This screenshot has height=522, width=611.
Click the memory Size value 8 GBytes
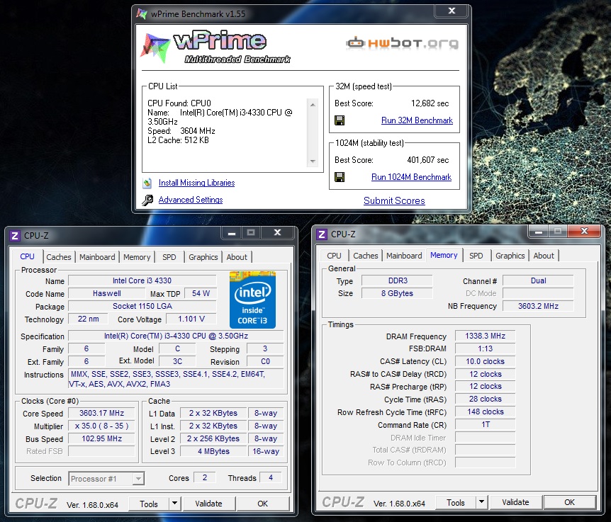tap(397, 293)
